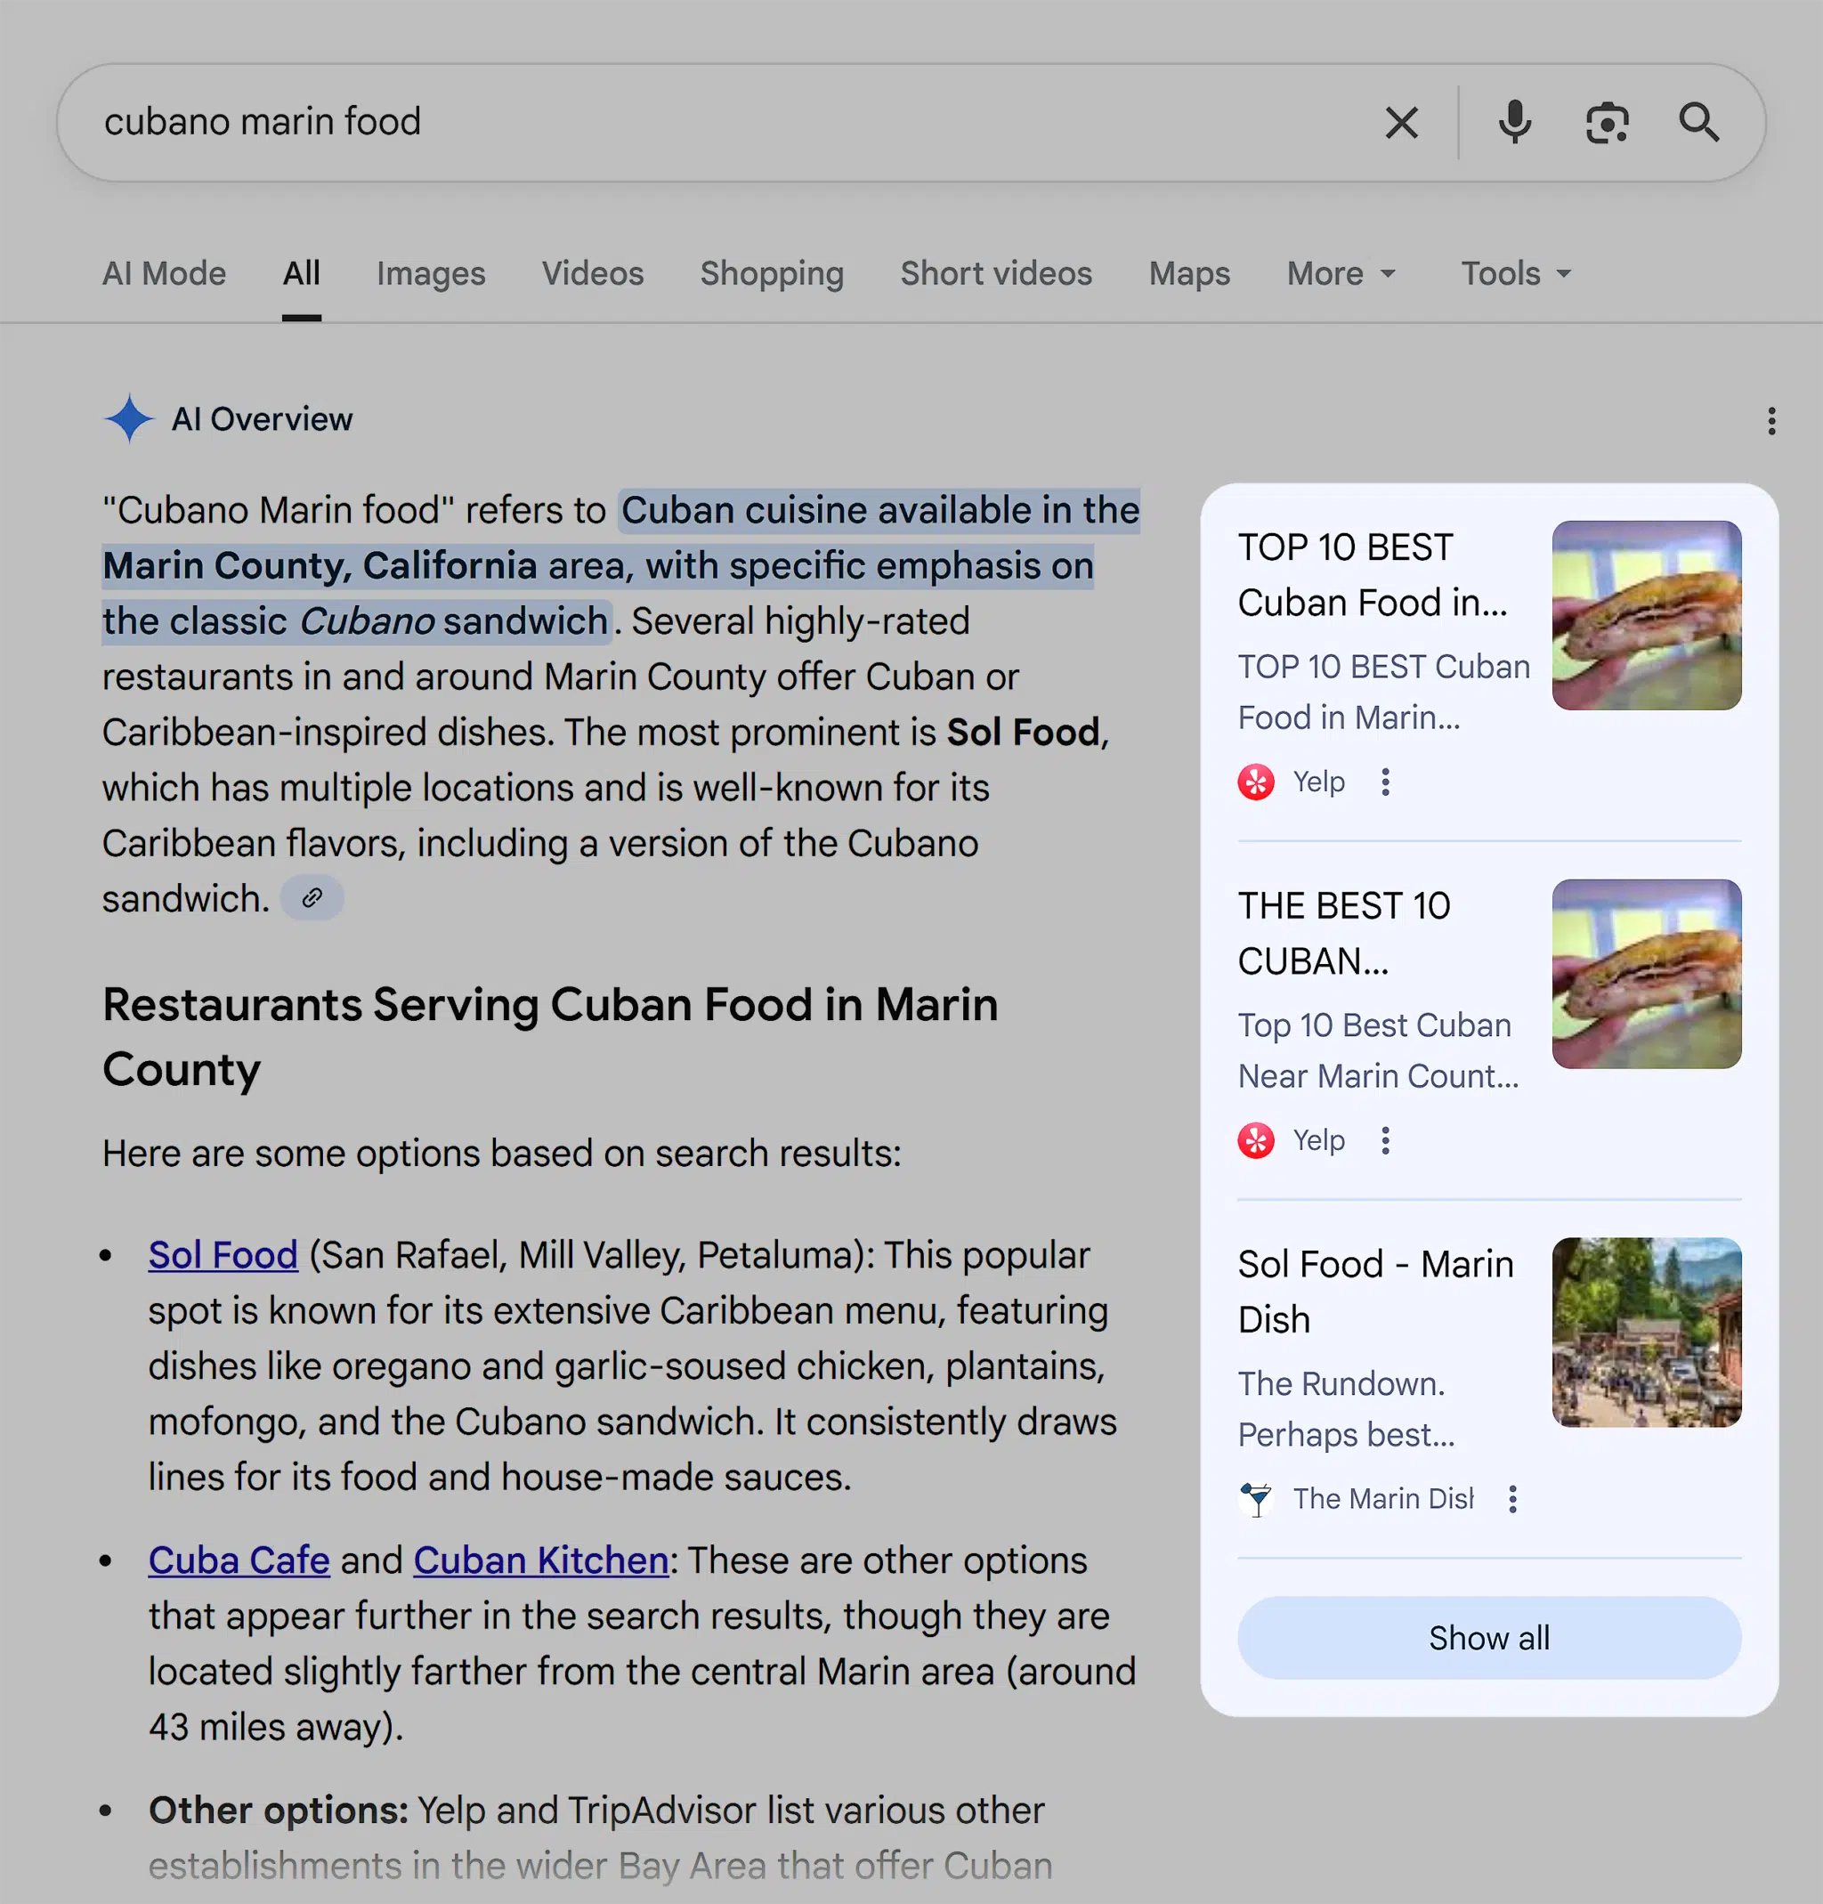Click sandwich thumbnail on THE BEST 10 CUBAN card
Screen dimensions: 1823x1904
[1646, 974]
